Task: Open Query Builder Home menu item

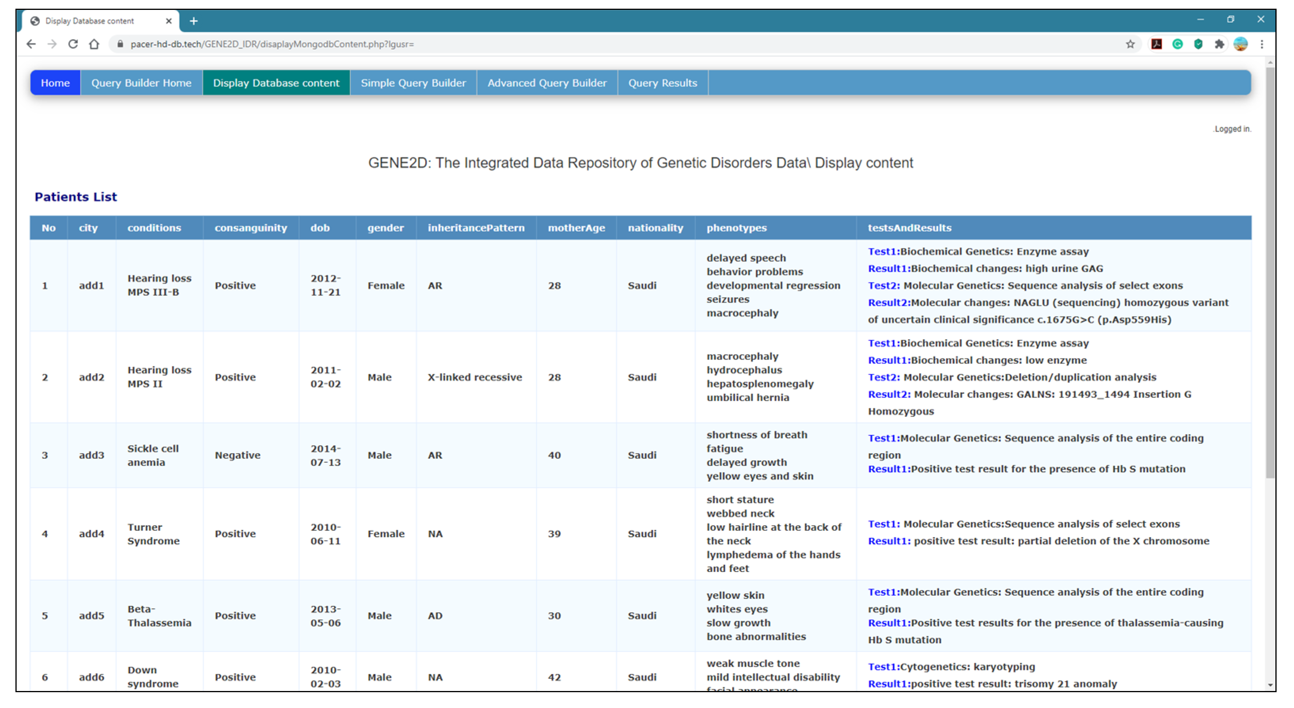Action: [x=141, y=83]
